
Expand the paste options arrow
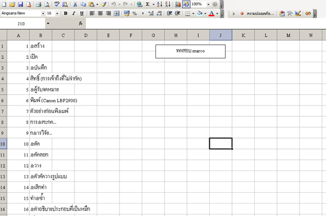tap(97, 4)
